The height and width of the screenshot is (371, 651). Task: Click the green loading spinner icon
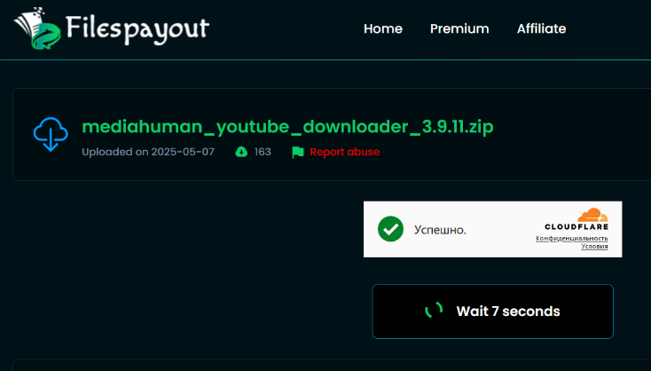(x=434, y=311)
